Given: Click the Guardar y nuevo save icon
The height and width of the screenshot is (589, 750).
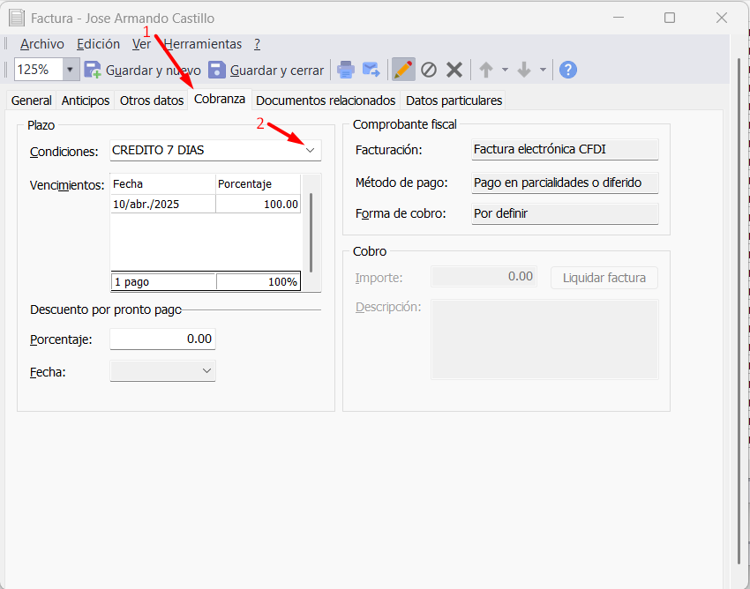Looking at the screenshot, I should (93, 70).
